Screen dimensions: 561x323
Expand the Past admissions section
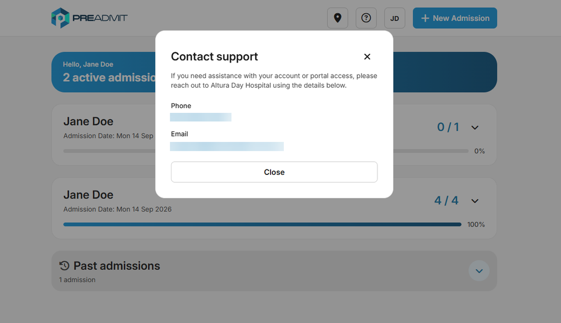coord(479,271)
